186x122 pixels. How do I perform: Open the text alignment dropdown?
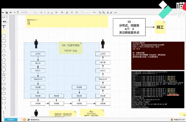coord(57,13)
